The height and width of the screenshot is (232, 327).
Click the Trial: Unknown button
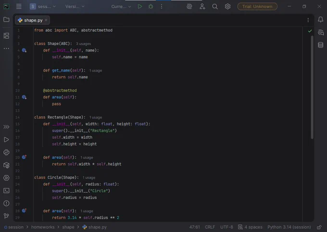(x=257, y=6)
